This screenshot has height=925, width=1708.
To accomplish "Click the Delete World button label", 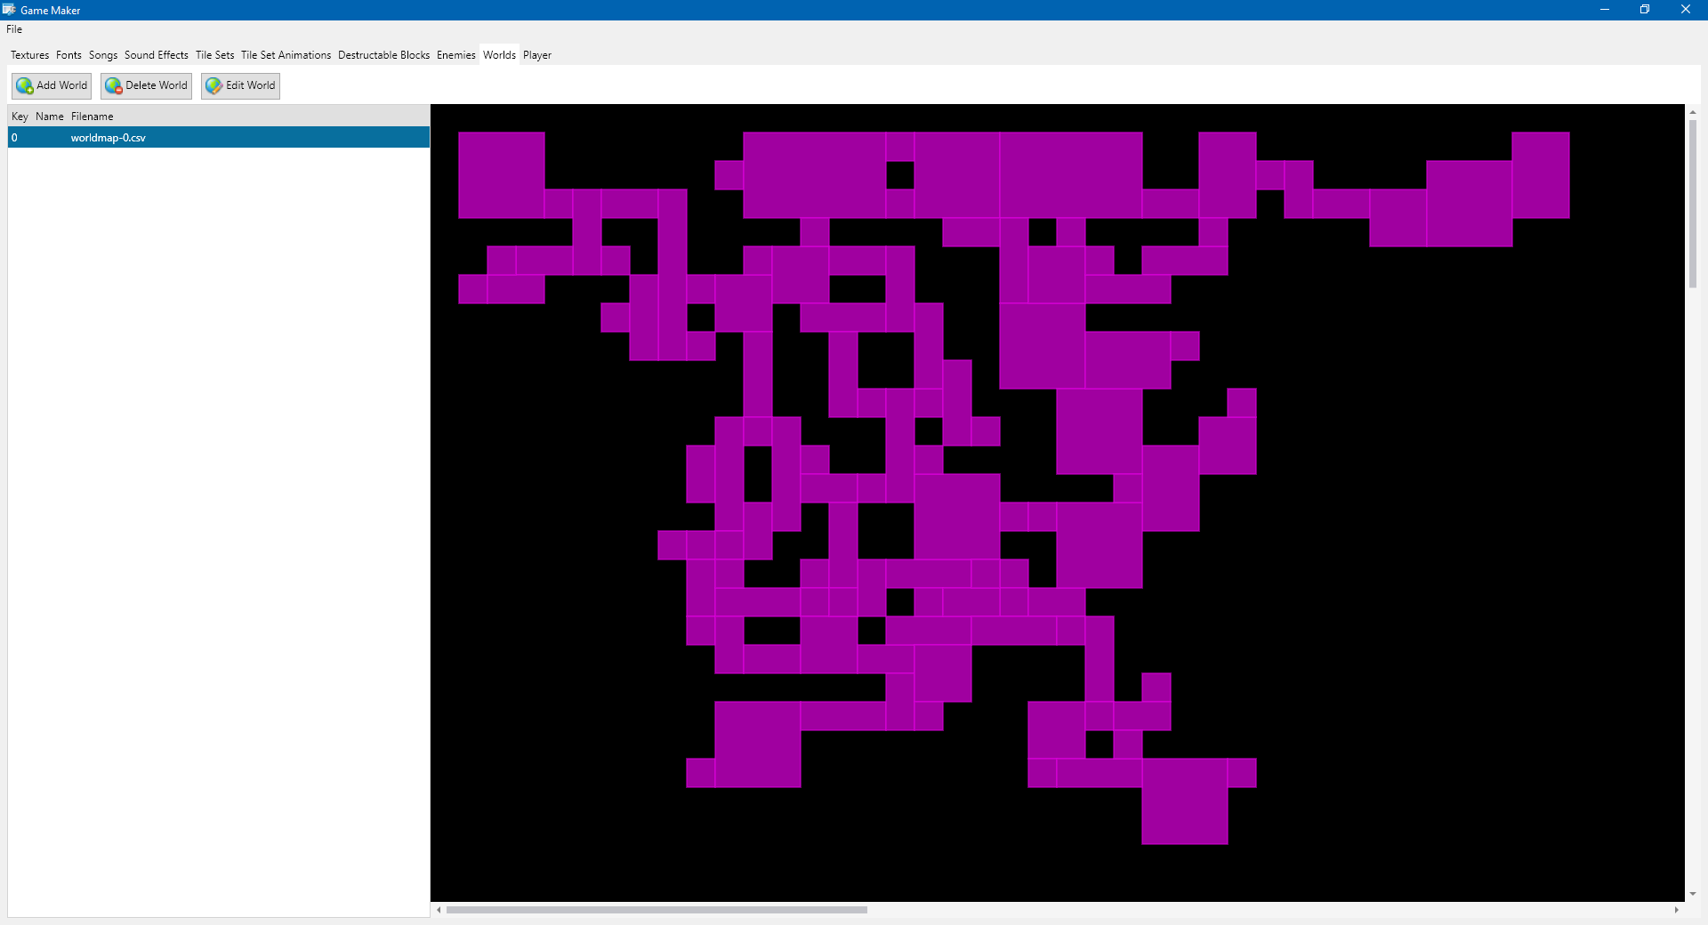I will (157, 85).
